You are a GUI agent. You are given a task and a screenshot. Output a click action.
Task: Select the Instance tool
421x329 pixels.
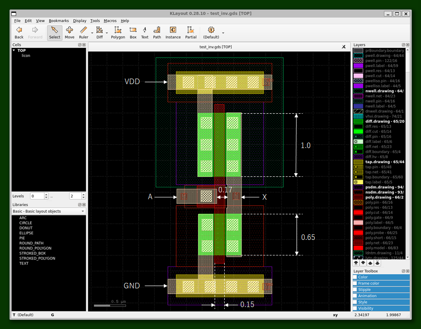tap(173, 33)
